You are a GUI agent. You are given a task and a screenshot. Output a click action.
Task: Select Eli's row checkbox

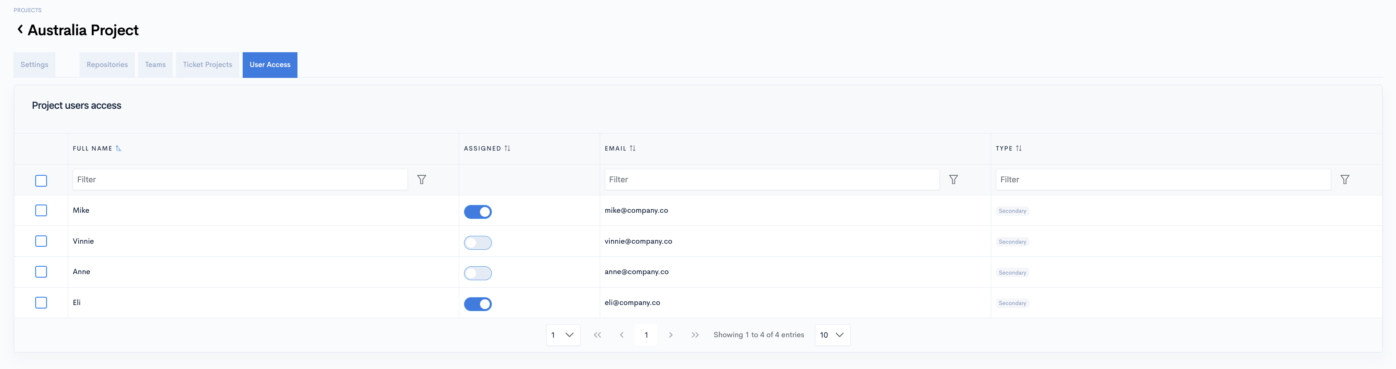[x=41, y=302]
